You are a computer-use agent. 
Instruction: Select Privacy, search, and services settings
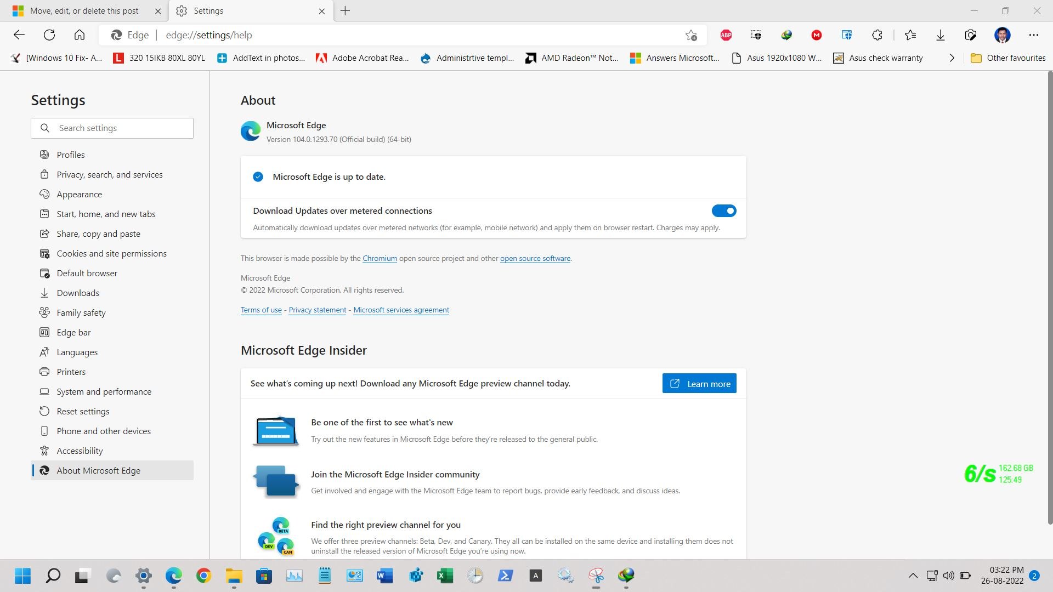tap(110, 175)
